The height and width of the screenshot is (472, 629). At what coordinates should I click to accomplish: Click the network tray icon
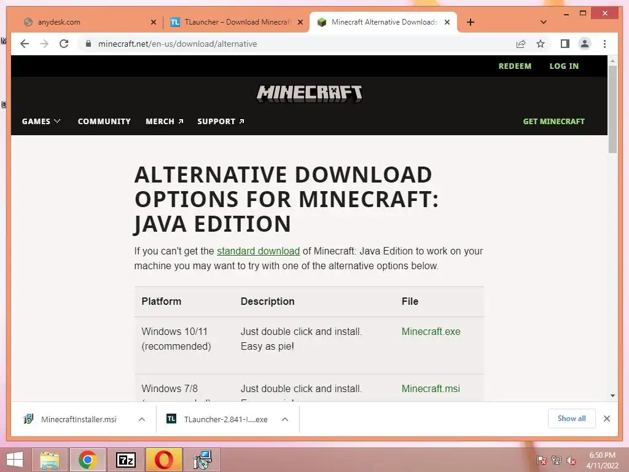(x=557, y=460)
